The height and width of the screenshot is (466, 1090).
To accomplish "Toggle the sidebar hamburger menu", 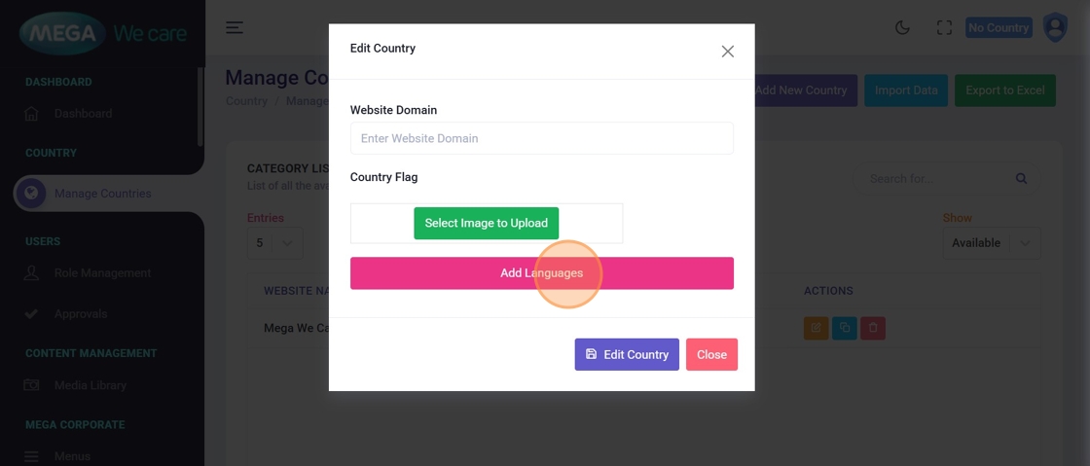I will coord(235,27).
